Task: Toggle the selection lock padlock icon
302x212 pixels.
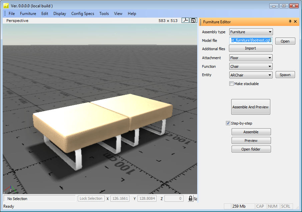Action: coord(191,198)
